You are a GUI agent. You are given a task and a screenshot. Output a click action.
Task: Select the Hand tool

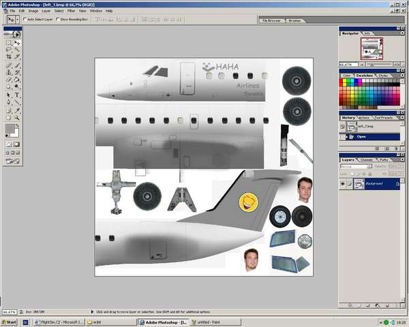tap(9, 117)
